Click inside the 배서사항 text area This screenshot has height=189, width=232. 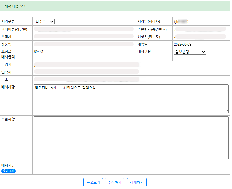tap(131, 99)
